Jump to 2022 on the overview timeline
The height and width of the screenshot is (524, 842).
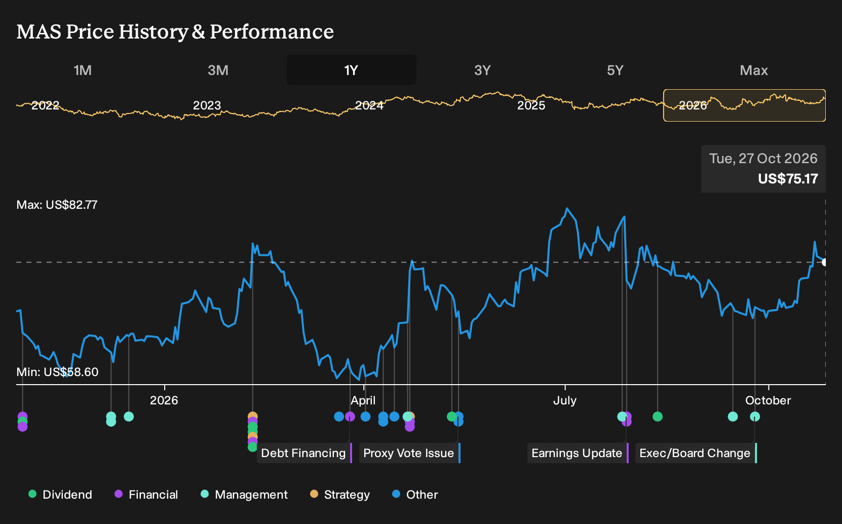(45, 105)
